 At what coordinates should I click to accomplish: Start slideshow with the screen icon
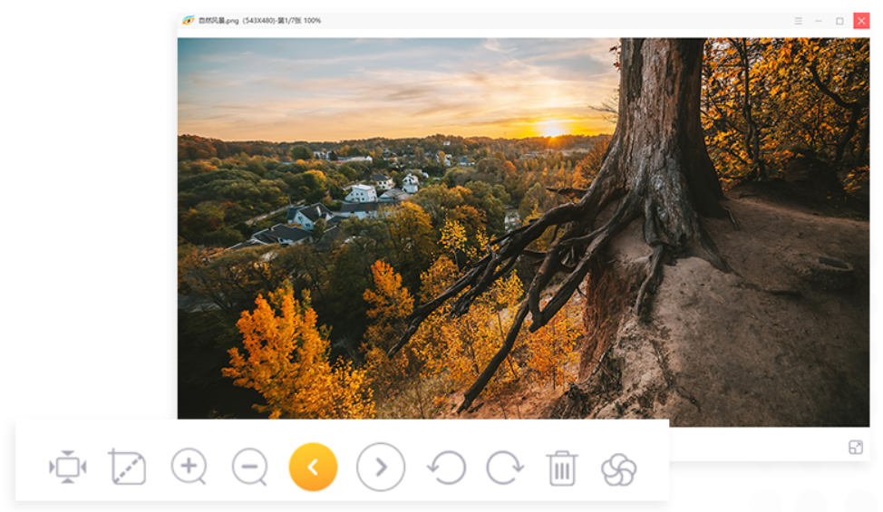tap(68, 467)
